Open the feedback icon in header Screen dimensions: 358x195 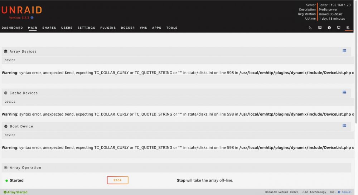coord(320,28)
